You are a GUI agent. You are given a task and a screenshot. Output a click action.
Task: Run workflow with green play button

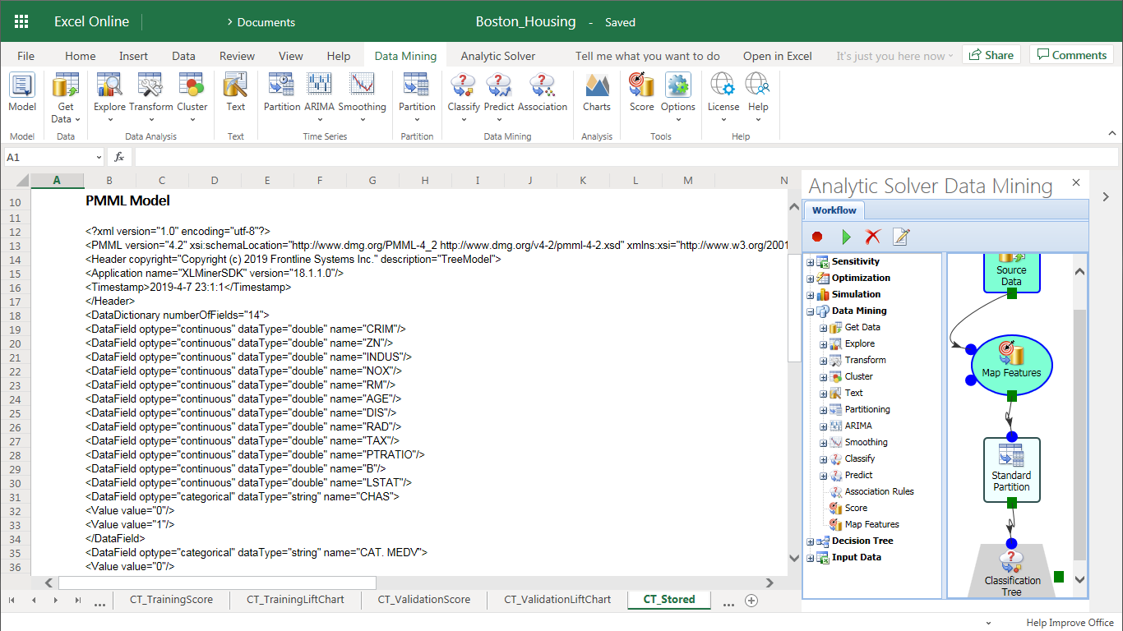846,237
